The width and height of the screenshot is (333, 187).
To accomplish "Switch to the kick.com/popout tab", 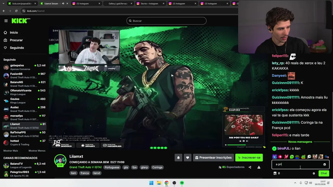I will click(x=22, y=4).
